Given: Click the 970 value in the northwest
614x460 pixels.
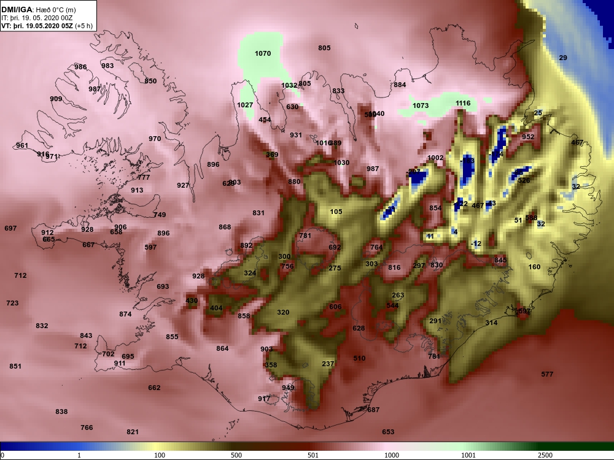Looking at the screenshot, I should click(155, 139).
